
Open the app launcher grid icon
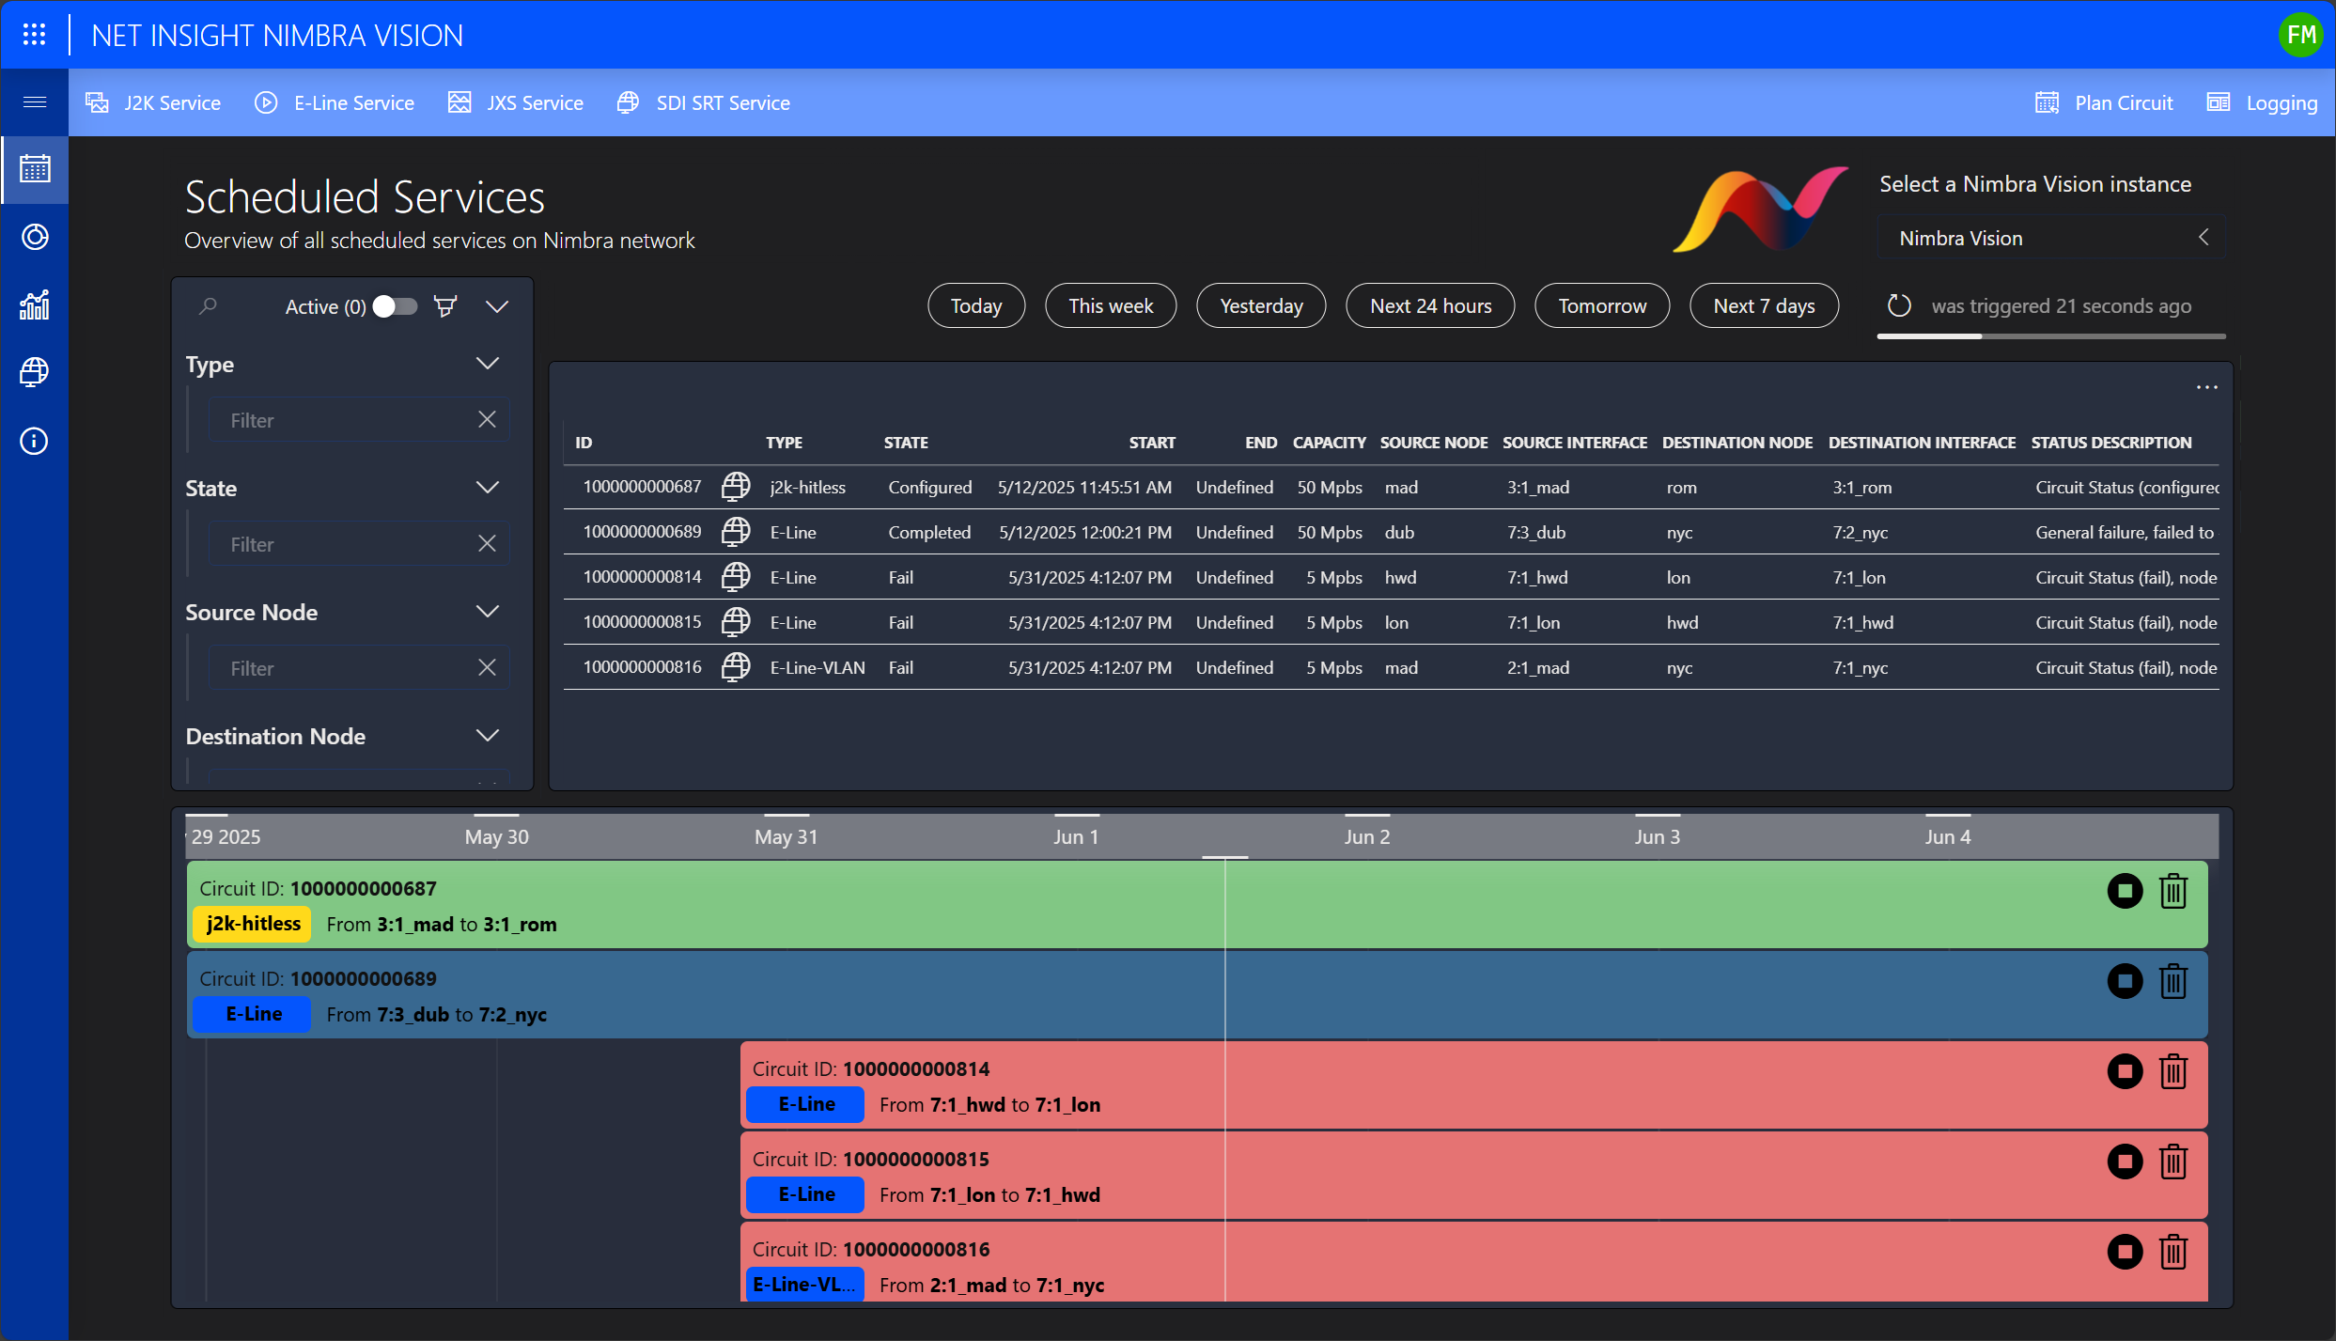(x=34, y=35)
